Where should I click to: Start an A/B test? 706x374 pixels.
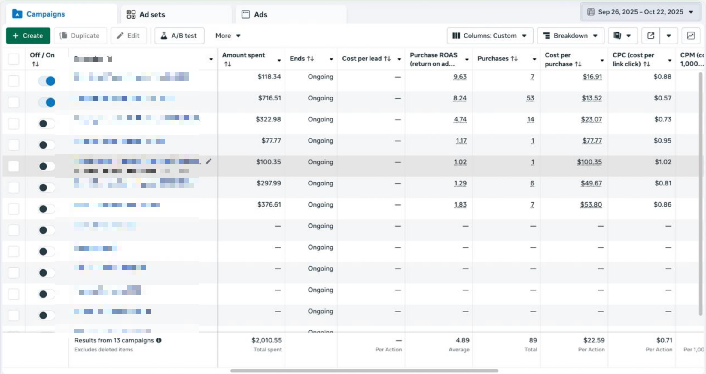(179, 35)
